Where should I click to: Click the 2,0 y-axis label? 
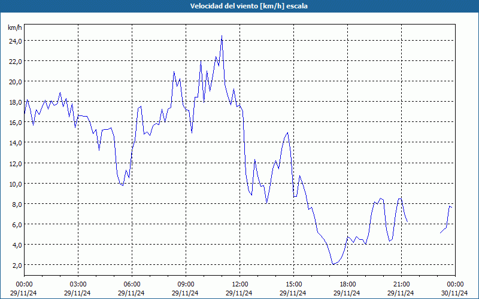click(16, 265)
